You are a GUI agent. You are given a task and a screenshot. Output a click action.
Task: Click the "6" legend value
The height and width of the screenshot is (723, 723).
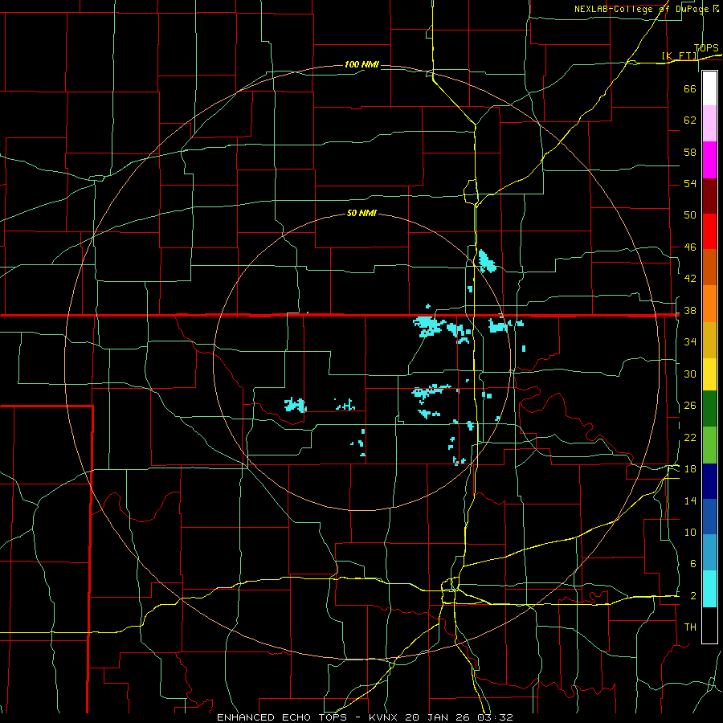[692, 564]
